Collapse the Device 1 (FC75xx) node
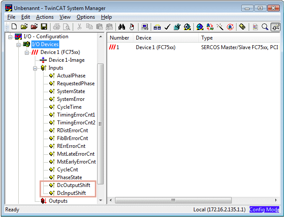Image resolution: width=284 pixels, height=217 pixels. coord(27,53)
